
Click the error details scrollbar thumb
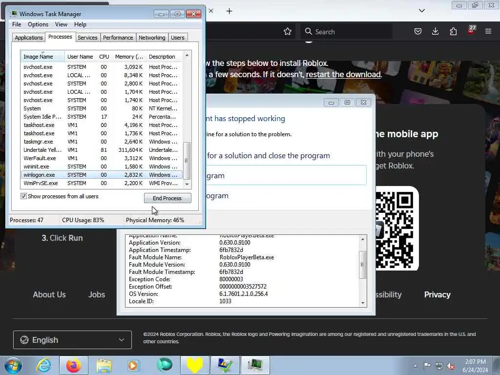click(x=363, y=264)
